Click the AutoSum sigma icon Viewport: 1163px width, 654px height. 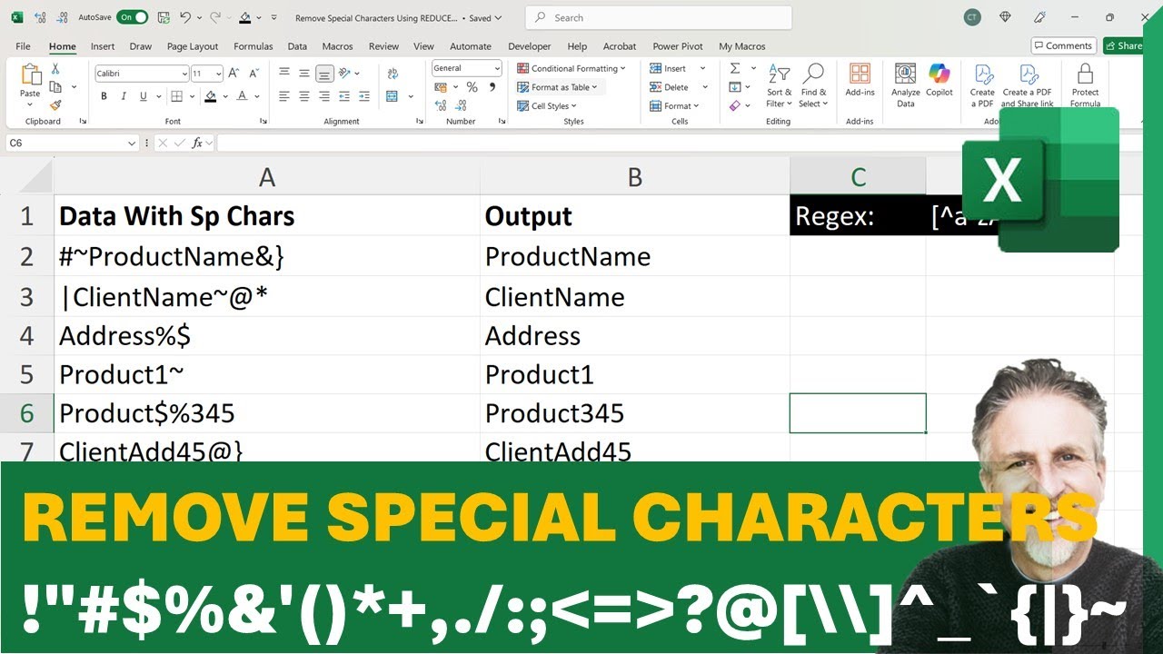coord(735,69)
